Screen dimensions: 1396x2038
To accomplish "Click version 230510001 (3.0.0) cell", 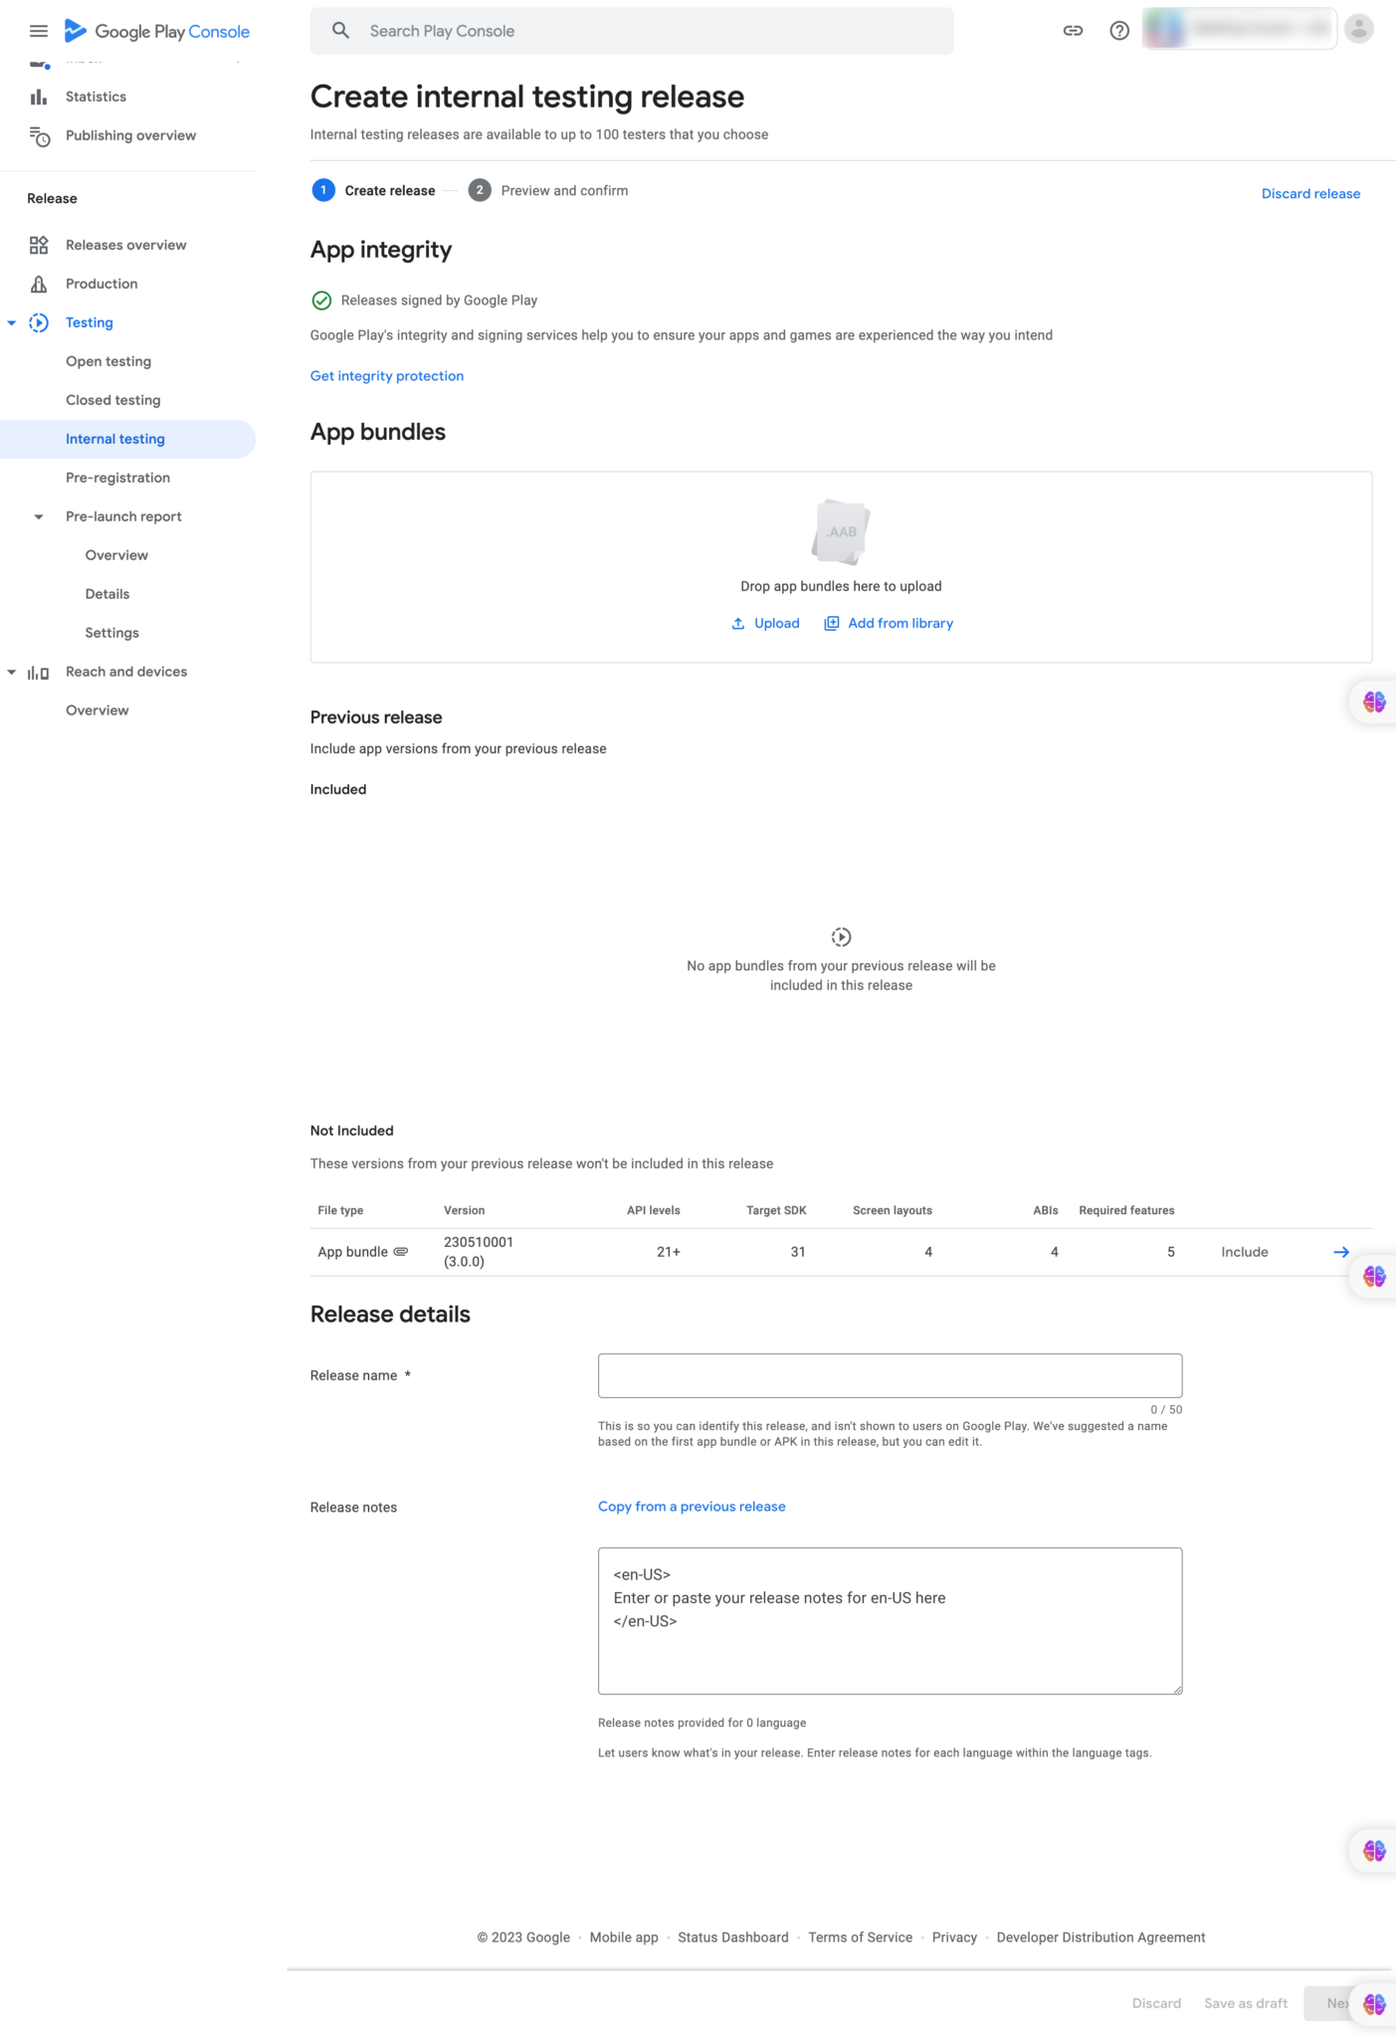I will pos(479,1252).
